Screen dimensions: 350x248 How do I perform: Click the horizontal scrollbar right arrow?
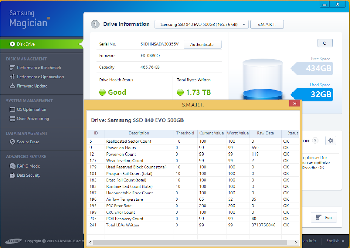pyautogui.click(x=296, y=242)
